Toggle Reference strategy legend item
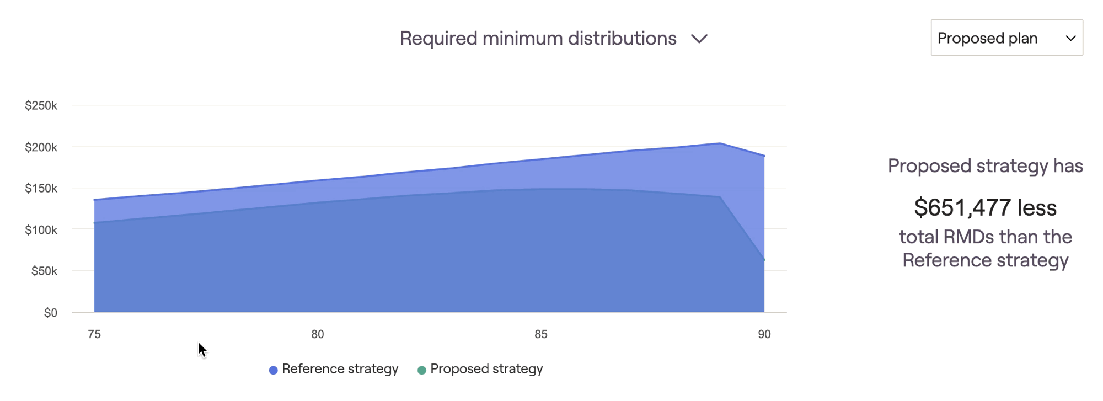 tap(340, 369)
